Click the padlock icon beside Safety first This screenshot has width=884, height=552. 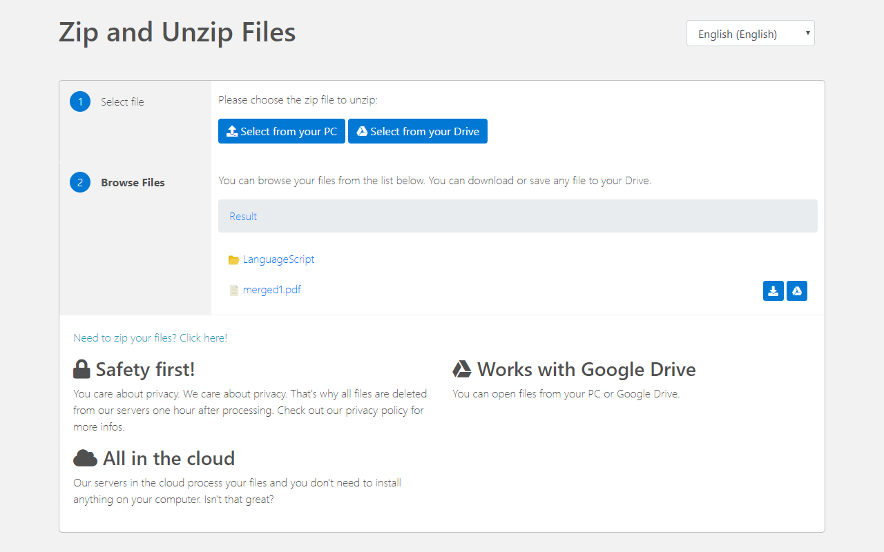point(81,369)
